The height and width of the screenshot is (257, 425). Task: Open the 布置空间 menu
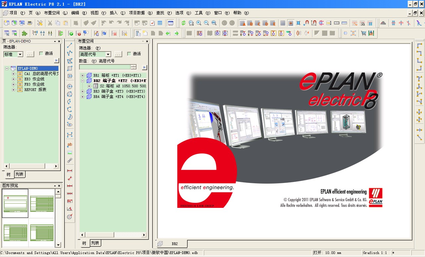coord(56,13)
